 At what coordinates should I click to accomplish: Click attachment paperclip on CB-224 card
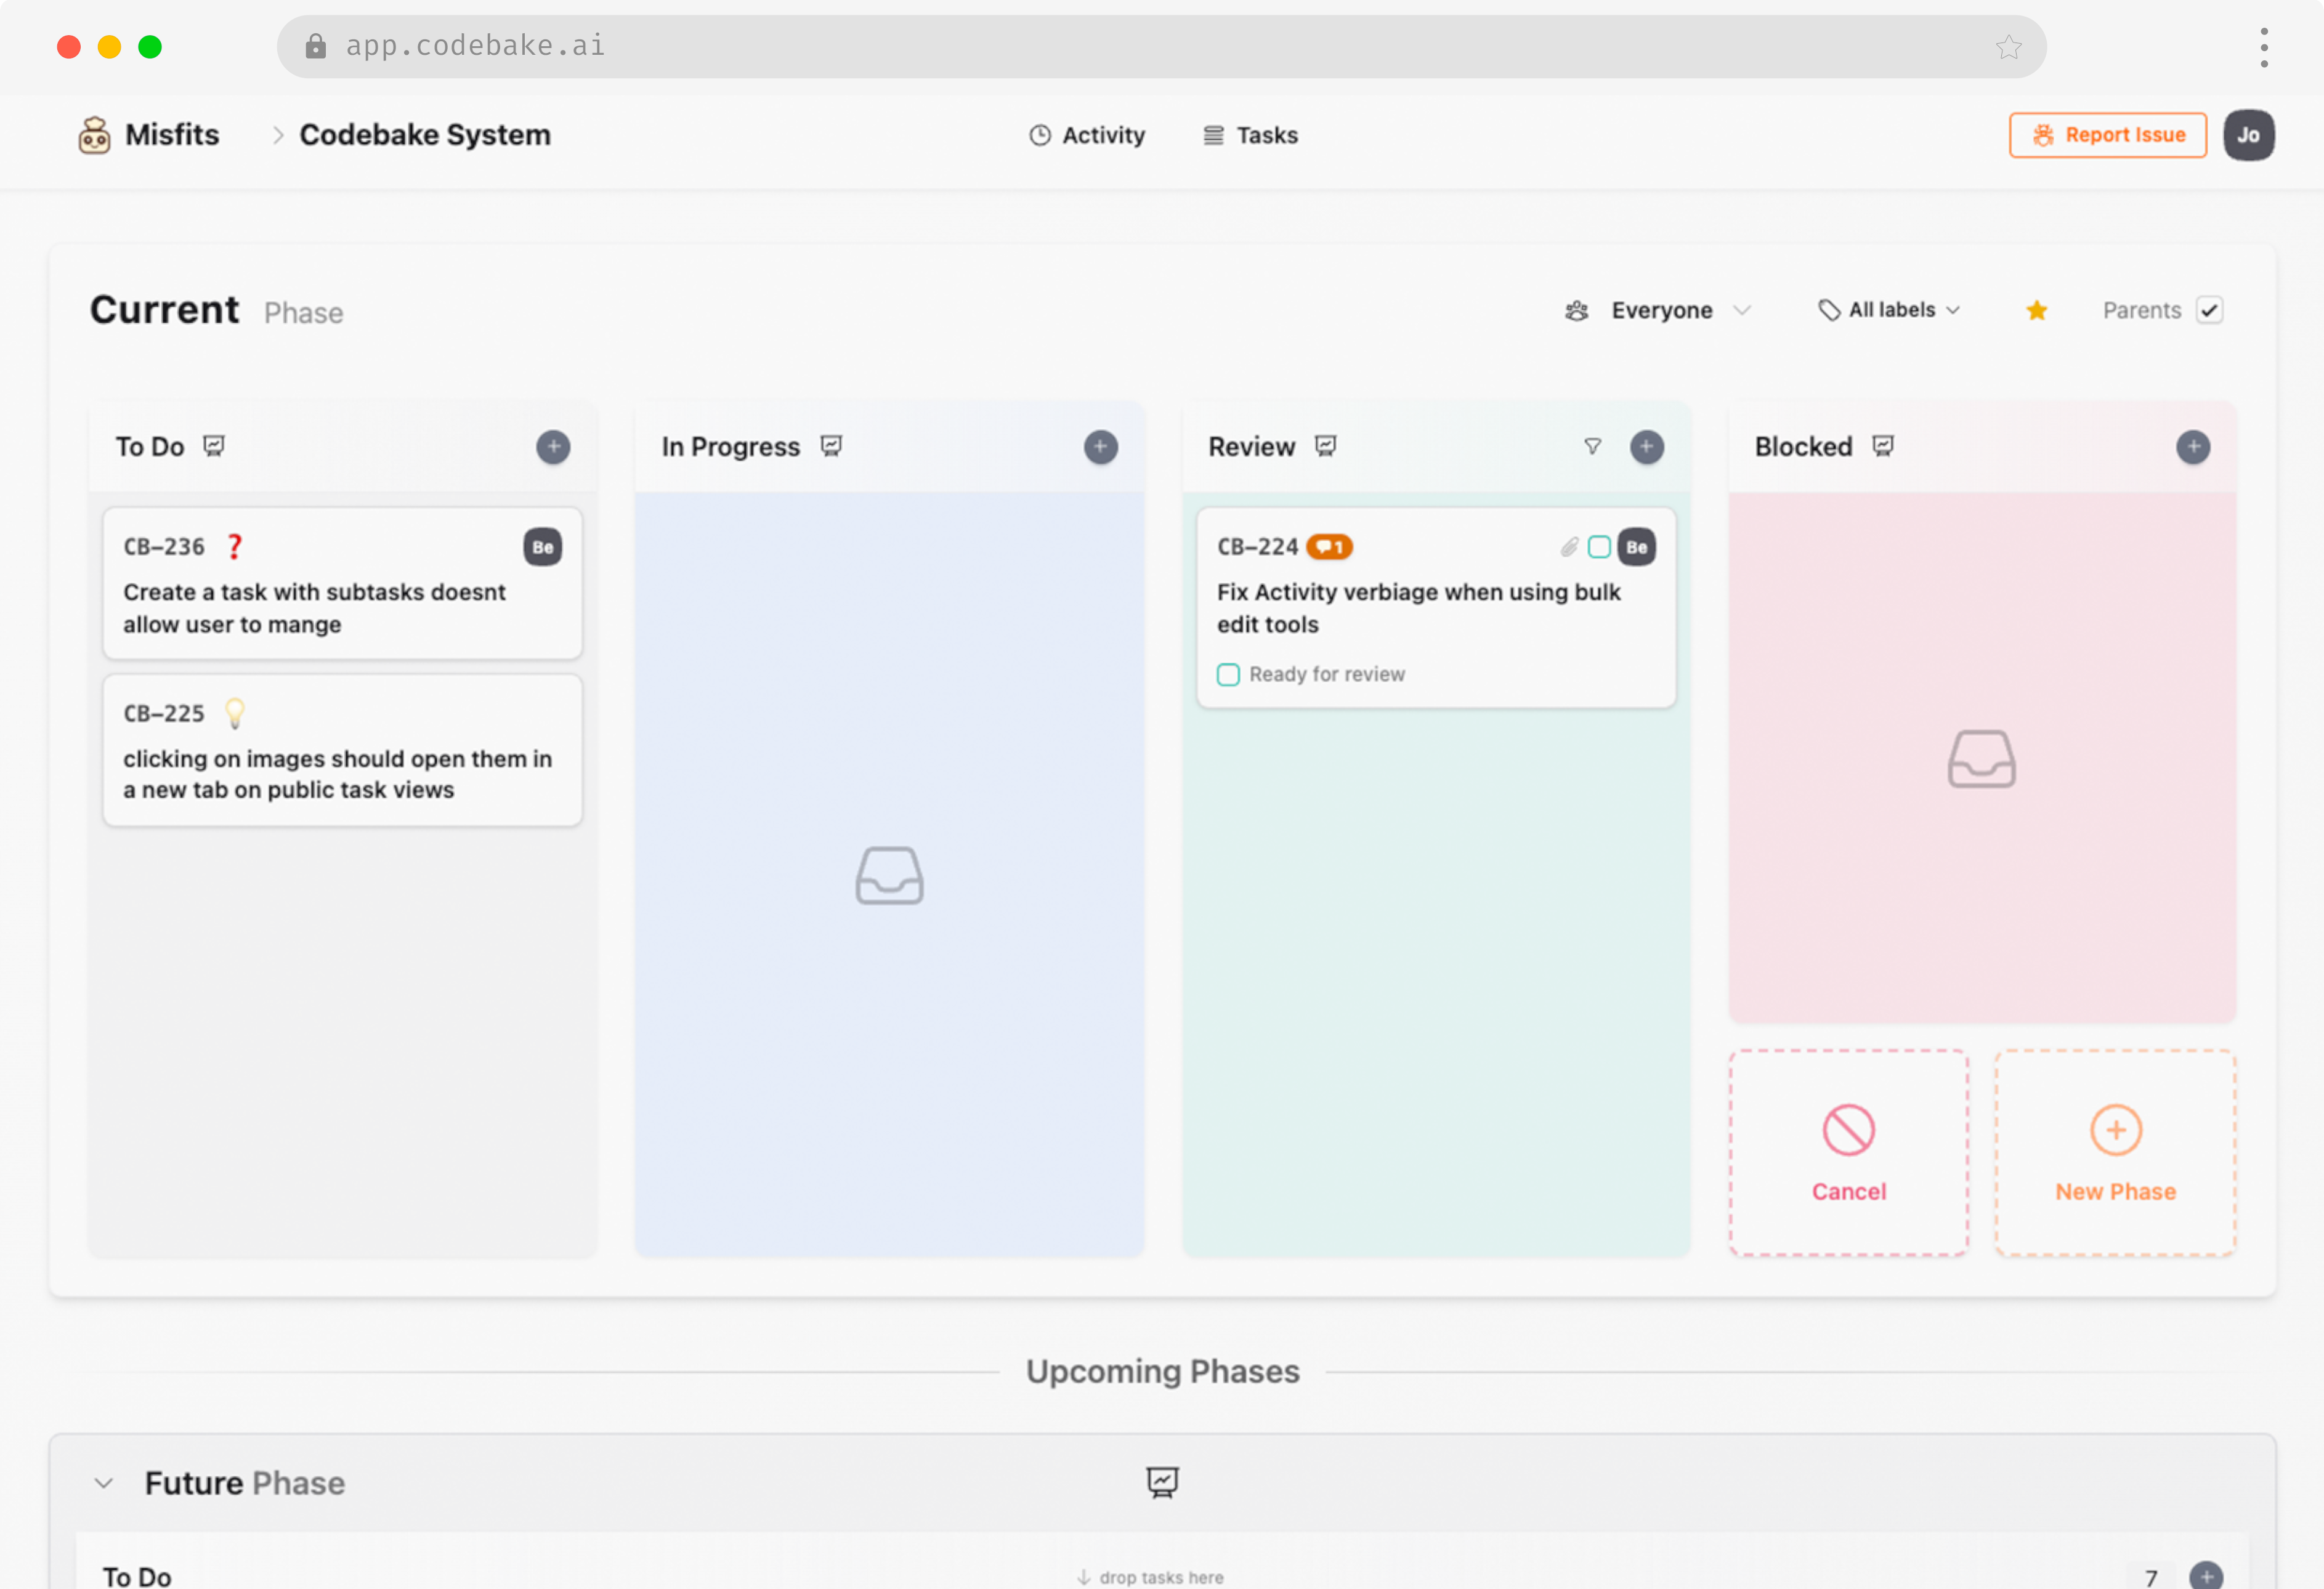pyautogui.click(x=1569, y=547)
